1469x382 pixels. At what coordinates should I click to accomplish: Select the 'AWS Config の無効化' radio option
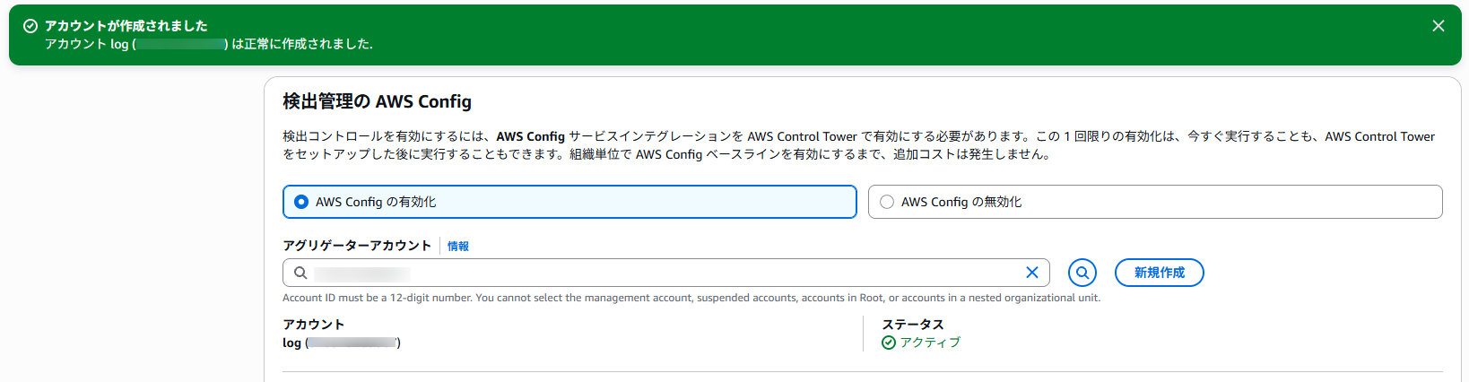coord(1155,202)
